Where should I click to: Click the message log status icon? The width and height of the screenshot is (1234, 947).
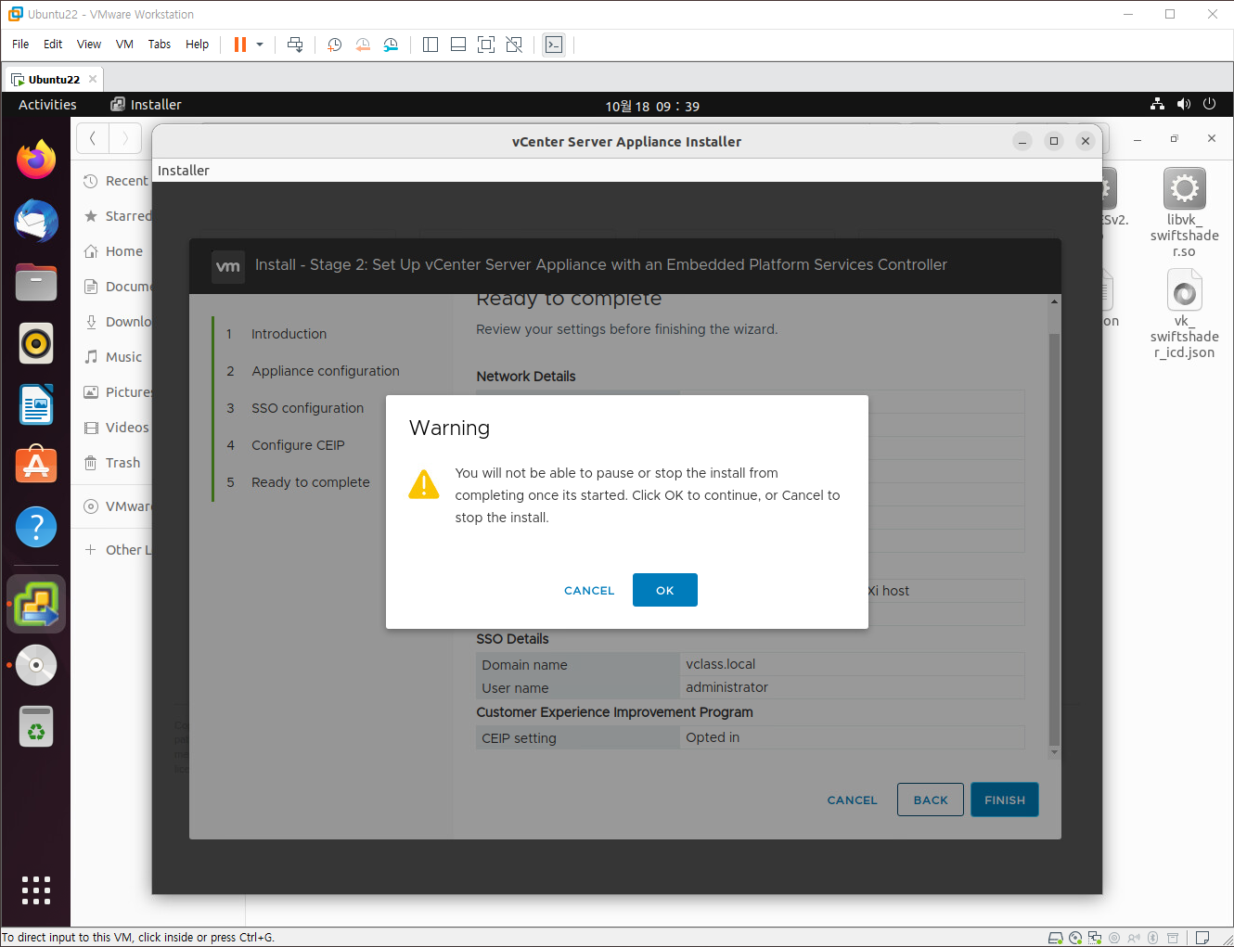tap(1202, 938)
